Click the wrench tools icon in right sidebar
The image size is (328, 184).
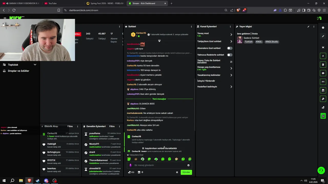pyautogui.click(x=323, y=99)
